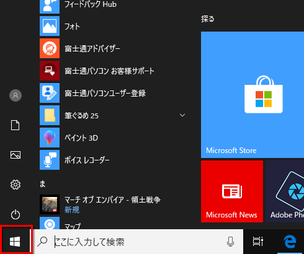Screen dimensions: 304x254
Task: Open the Adobe Photoshop tile
Action: 285,191
